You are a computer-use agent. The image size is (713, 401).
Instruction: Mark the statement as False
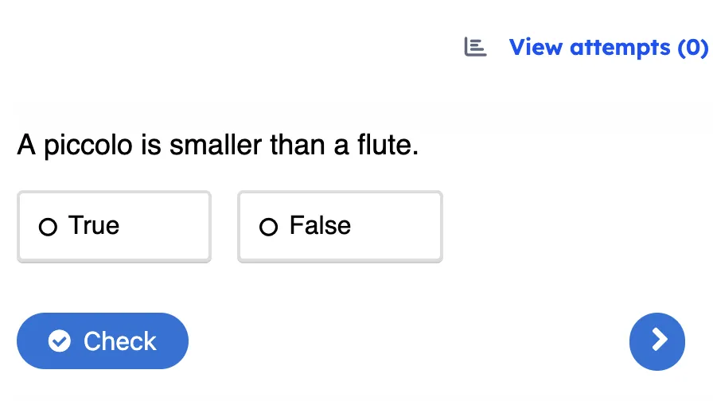tap(340, 226)
